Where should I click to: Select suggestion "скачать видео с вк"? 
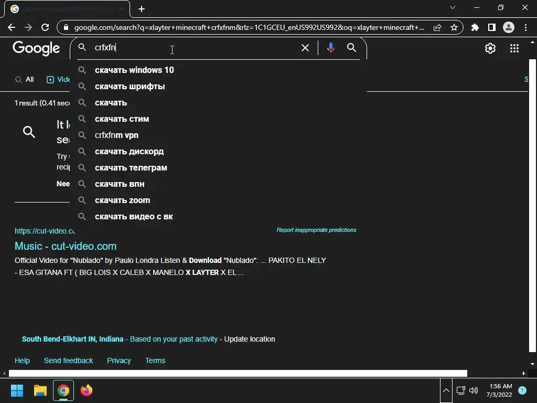coord(218,217)
